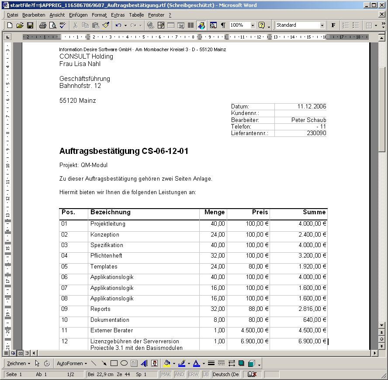Screen dimensions: 388x380
Task: Click the Save (disk) icon in toolbar
Action: point(30,25)
